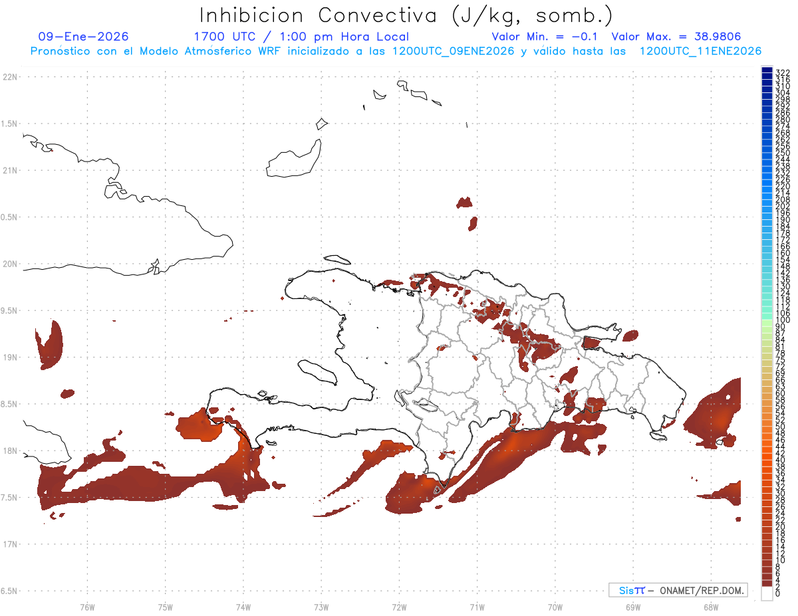Click the blue 'Sis' logo text in the credit box

[x=626, y=590]
